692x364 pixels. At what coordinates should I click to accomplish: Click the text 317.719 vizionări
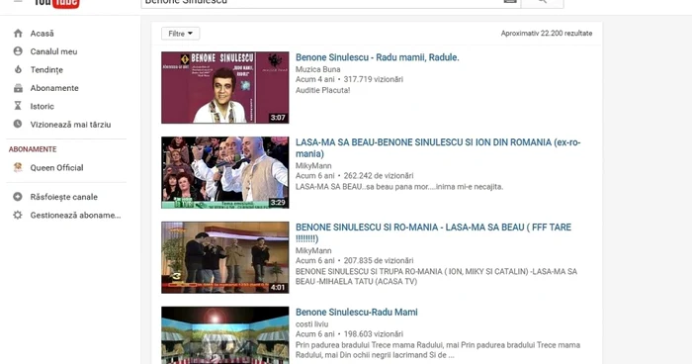(374, 79)
